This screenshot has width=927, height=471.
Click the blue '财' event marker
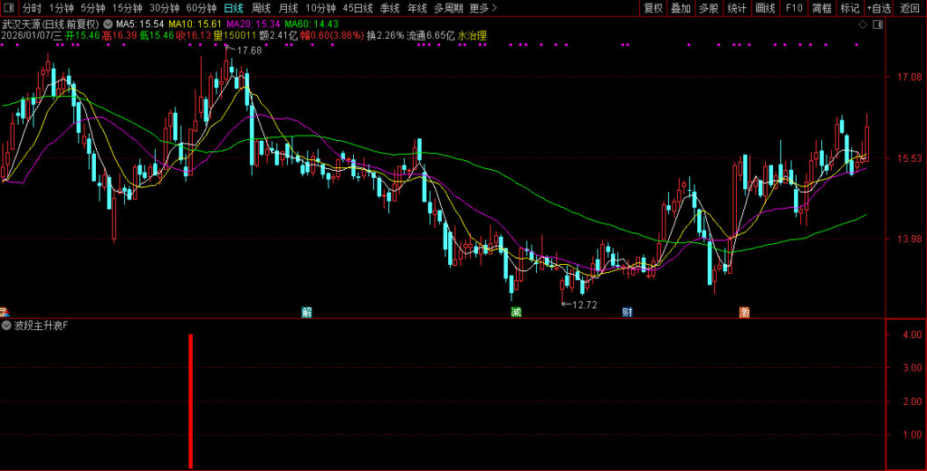pyautogui.click(x=626, y=312)
